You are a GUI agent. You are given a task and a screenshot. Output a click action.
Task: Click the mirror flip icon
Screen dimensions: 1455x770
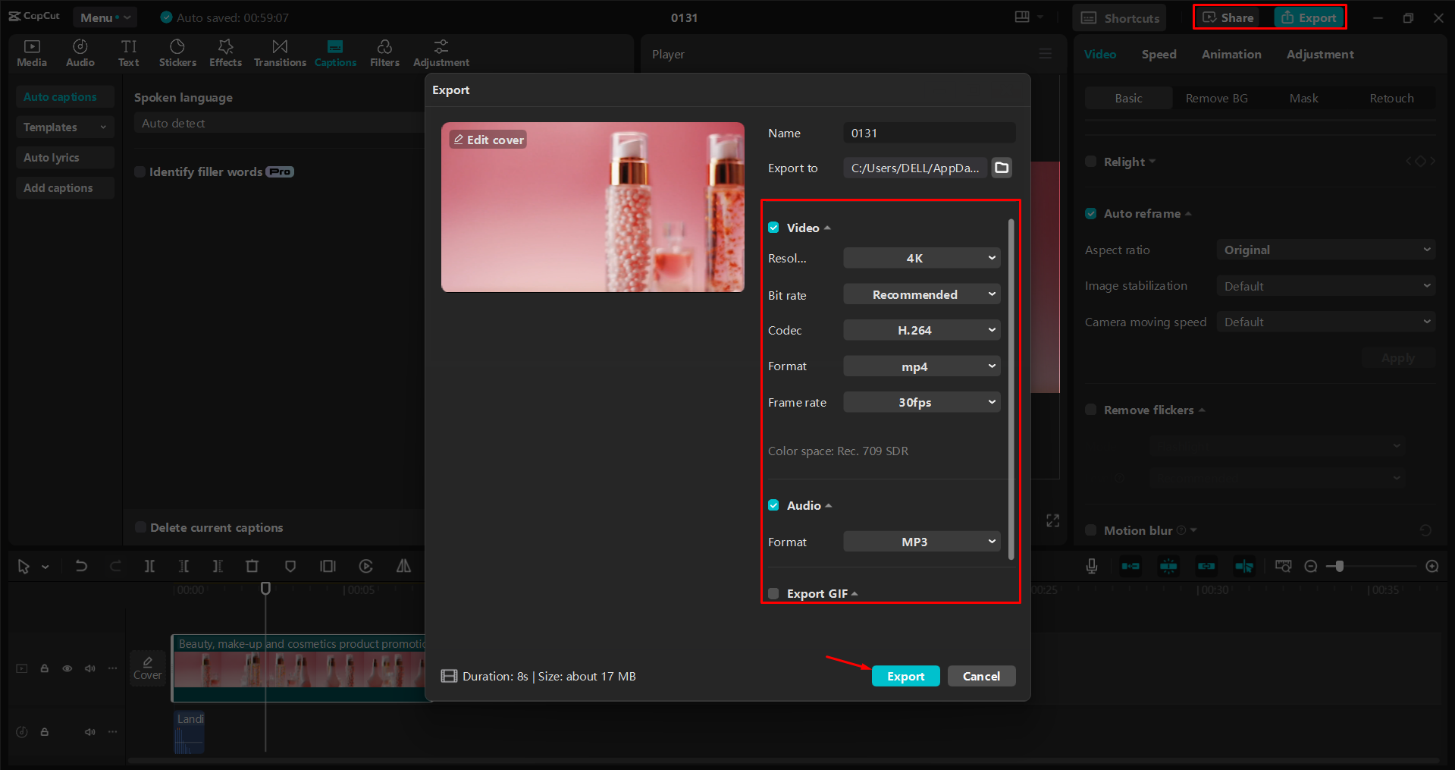click(x=403, y=566)
